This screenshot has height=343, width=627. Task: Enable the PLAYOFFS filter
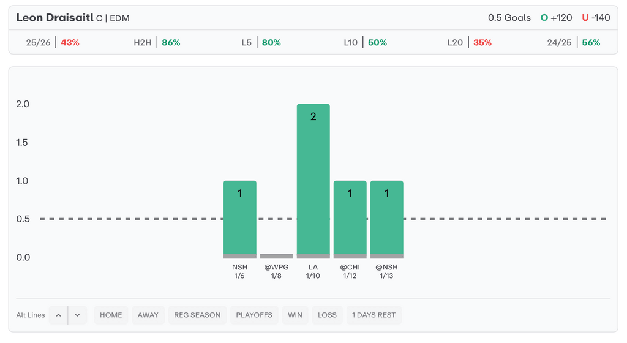[254, 315]
